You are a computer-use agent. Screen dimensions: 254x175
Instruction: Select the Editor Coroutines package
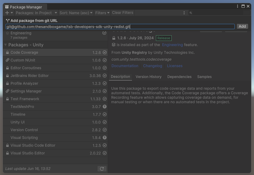point(55,68)
